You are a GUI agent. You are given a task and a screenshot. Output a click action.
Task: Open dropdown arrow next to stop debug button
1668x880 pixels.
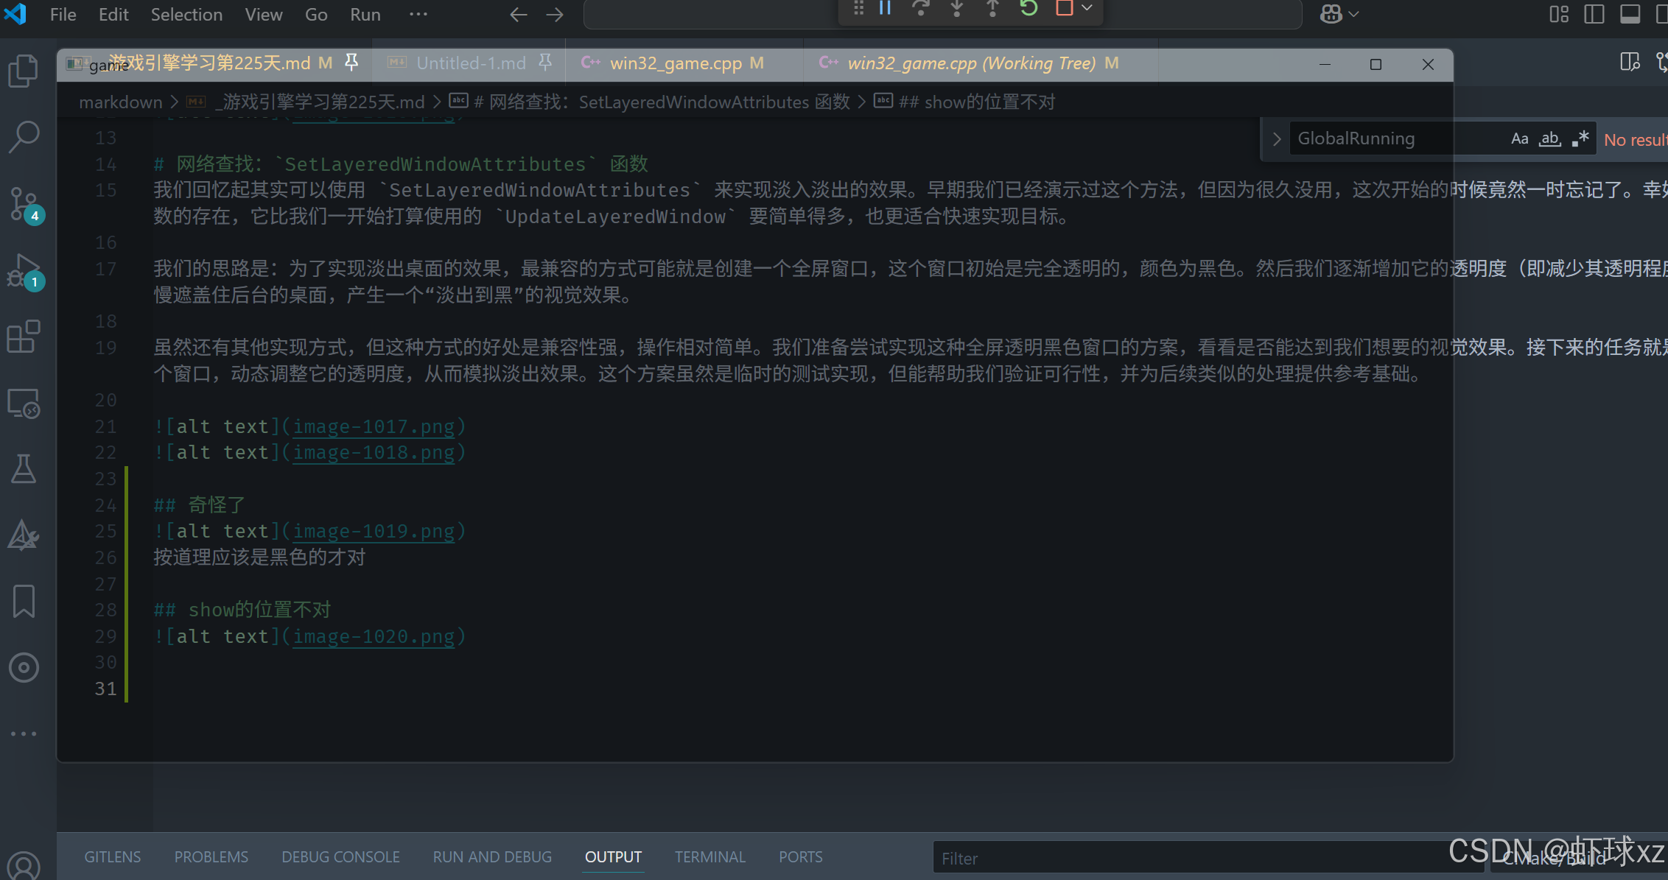tap(1087, 9)
